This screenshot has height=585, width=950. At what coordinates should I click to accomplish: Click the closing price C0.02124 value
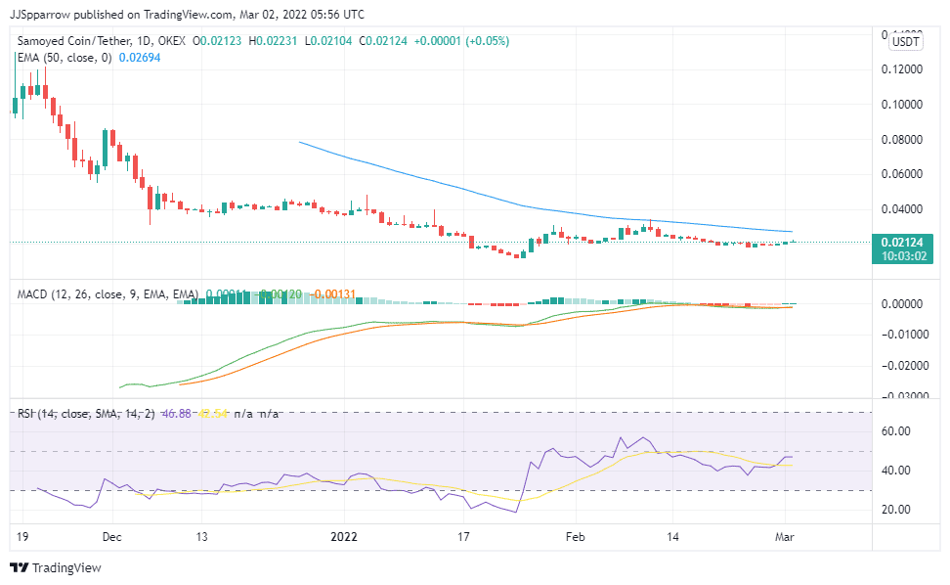coord(383,41)
